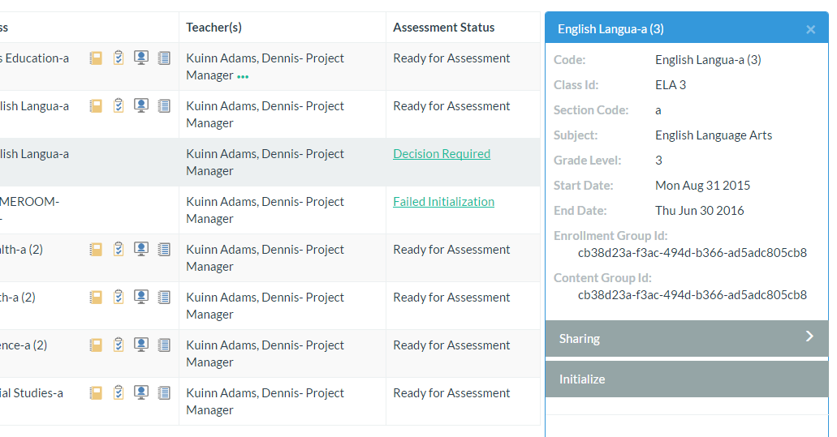Close the English Langua-a (3) details panel

click(810, 30)
